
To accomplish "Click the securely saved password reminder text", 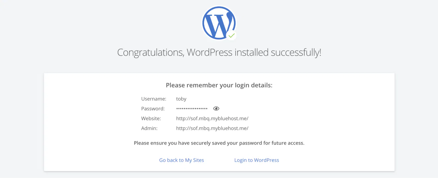I will point(219,143).
